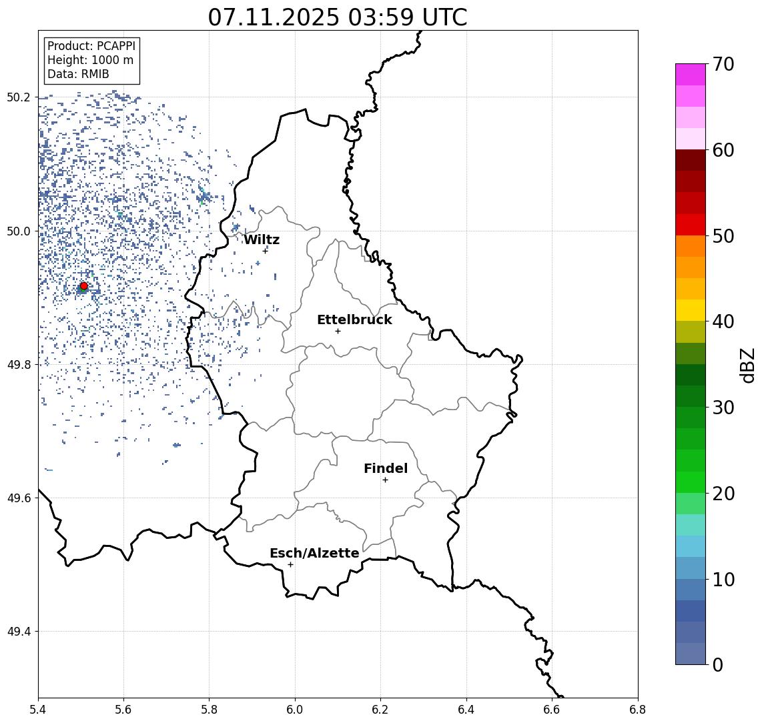Click the longitude tick label 6.4
Screen dimensions: 764x723
point(466,710)
